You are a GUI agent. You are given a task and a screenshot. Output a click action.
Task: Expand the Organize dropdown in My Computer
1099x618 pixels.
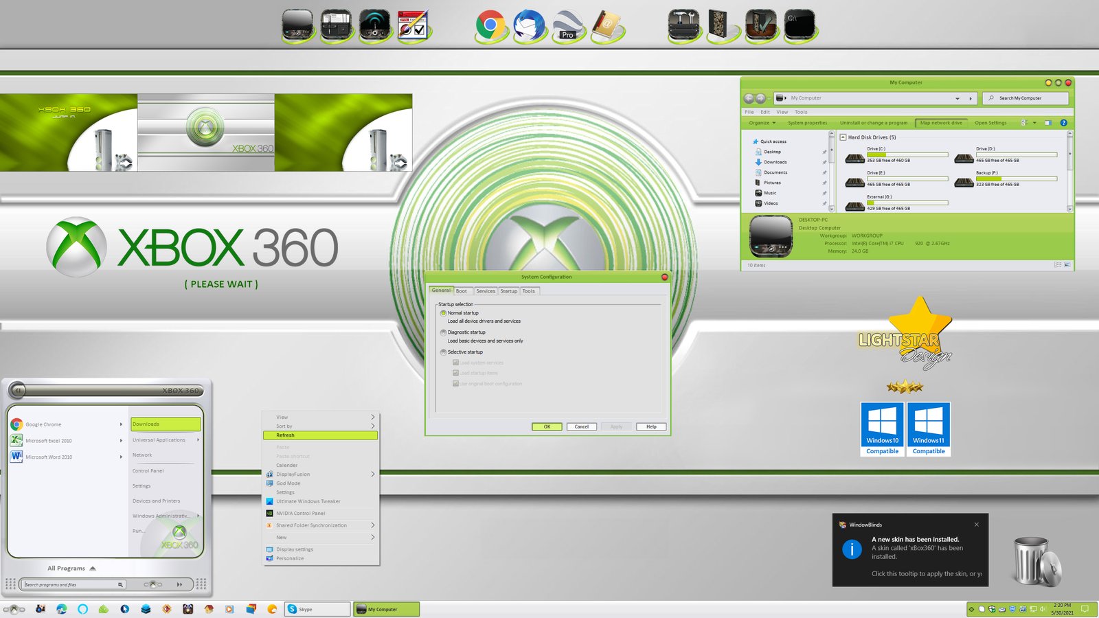pos(762,123)
